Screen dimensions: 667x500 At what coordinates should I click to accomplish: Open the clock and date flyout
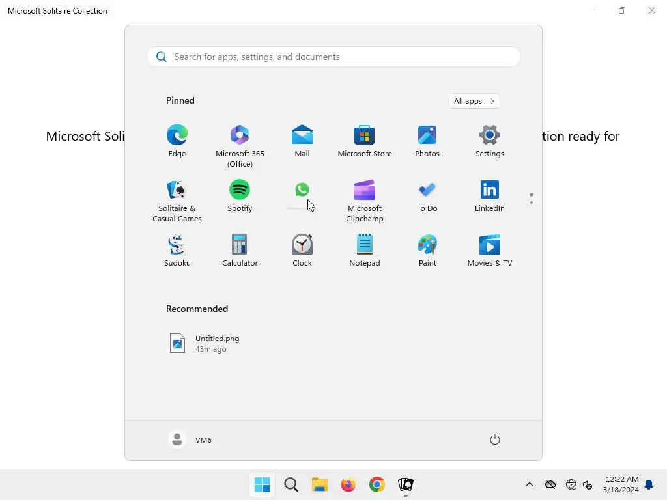click(621, 484)
